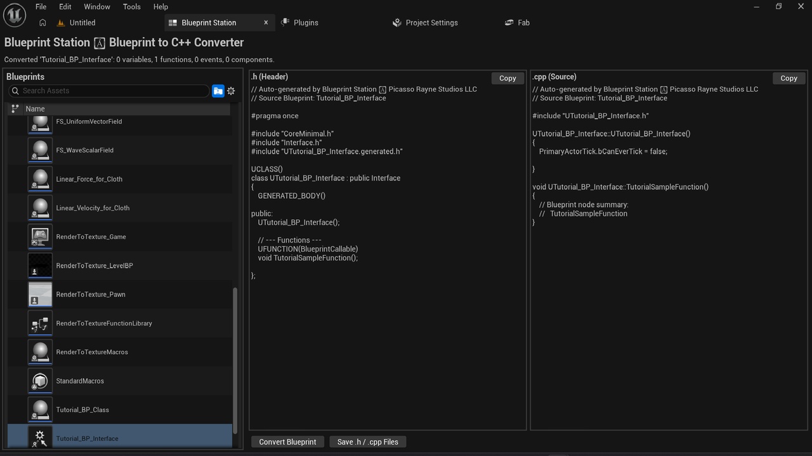Click the Plugins tab plug icon
Viewport: 812px width, 456px height.
(285, 23)
